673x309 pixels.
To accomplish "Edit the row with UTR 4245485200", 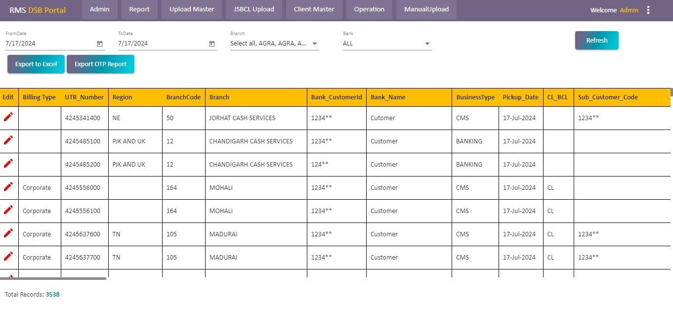I will pos(8,164).
